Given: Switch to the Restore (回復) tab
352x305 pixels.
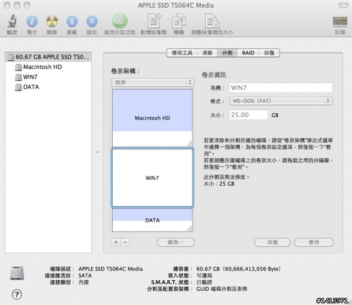Looking at the screenshot, I should click(269, 53).
